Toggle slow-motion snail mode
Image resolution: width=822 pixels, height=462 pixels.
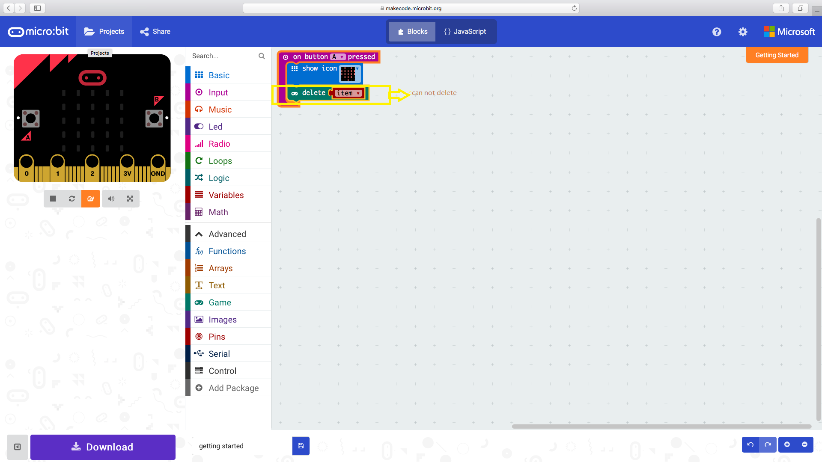click(x=91, y=198)
